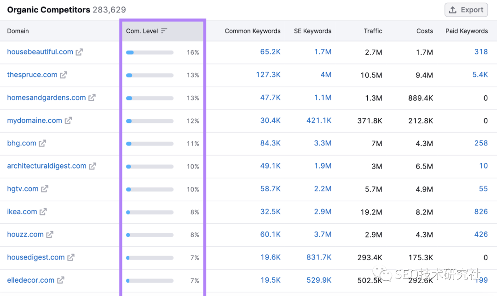The height and width of the screenshot is (296, 497).
Task: Click housebeautiful.com 16% competition level bar
Action: tap(150, 52)
